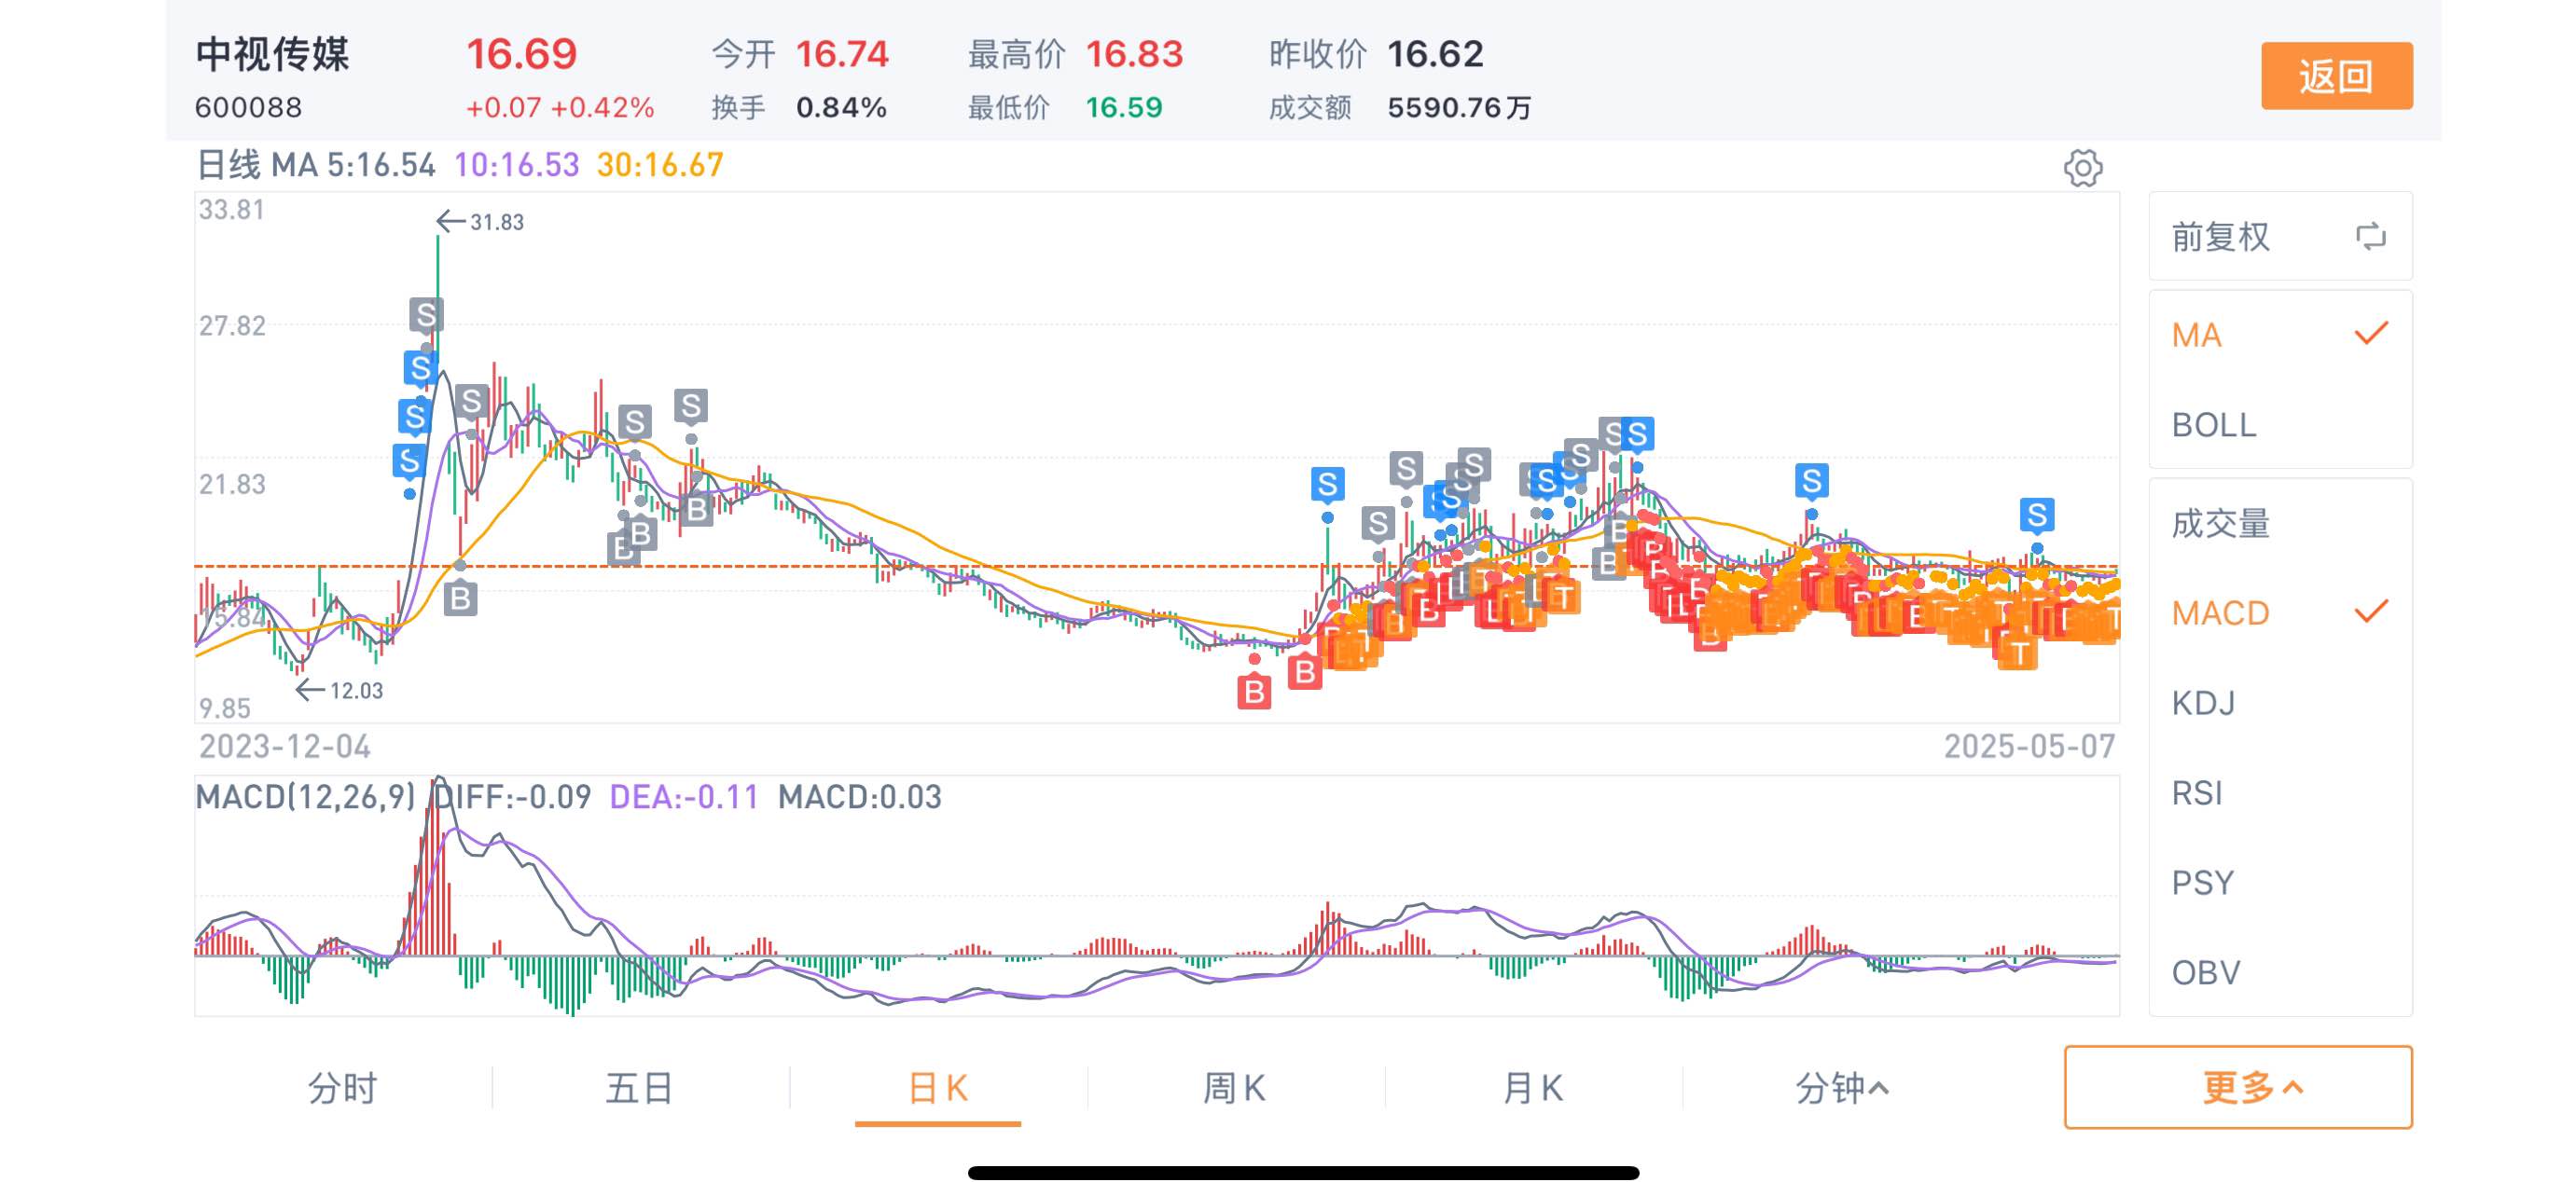Tap the DIFF:-0.09 MACD legend value
The height and width of the screenshot is (1182, 2576).
pos(512,796)
